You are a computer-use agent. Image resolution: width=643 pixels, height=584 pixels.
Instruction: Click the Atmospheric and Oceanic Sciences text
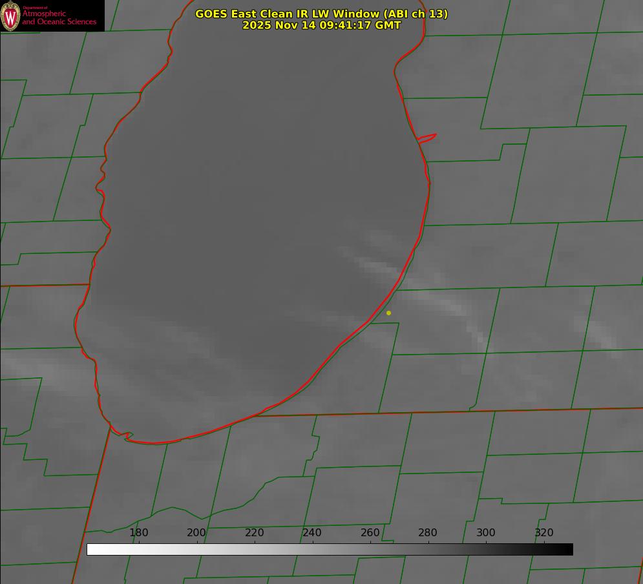[59, 18]
